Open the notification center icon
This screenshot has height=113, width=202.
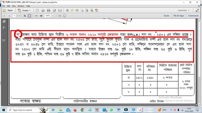coord(197,110)
